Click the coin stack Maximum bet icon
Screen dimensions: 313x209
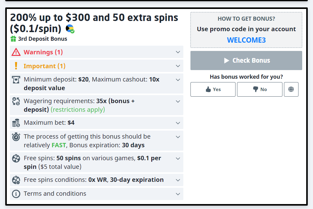[x=16, y=123]
